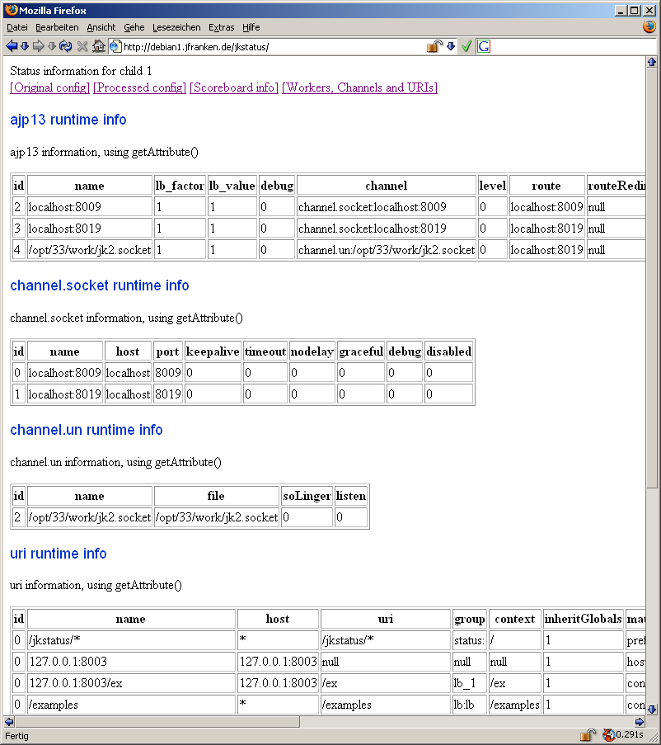Open the Ansicht menu
The width and height of the screenshot is (661, 745).
(x=101, y=27)
